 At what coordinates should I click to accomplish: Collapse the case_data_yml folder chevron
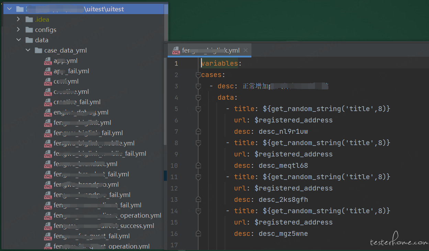(28, 51)
